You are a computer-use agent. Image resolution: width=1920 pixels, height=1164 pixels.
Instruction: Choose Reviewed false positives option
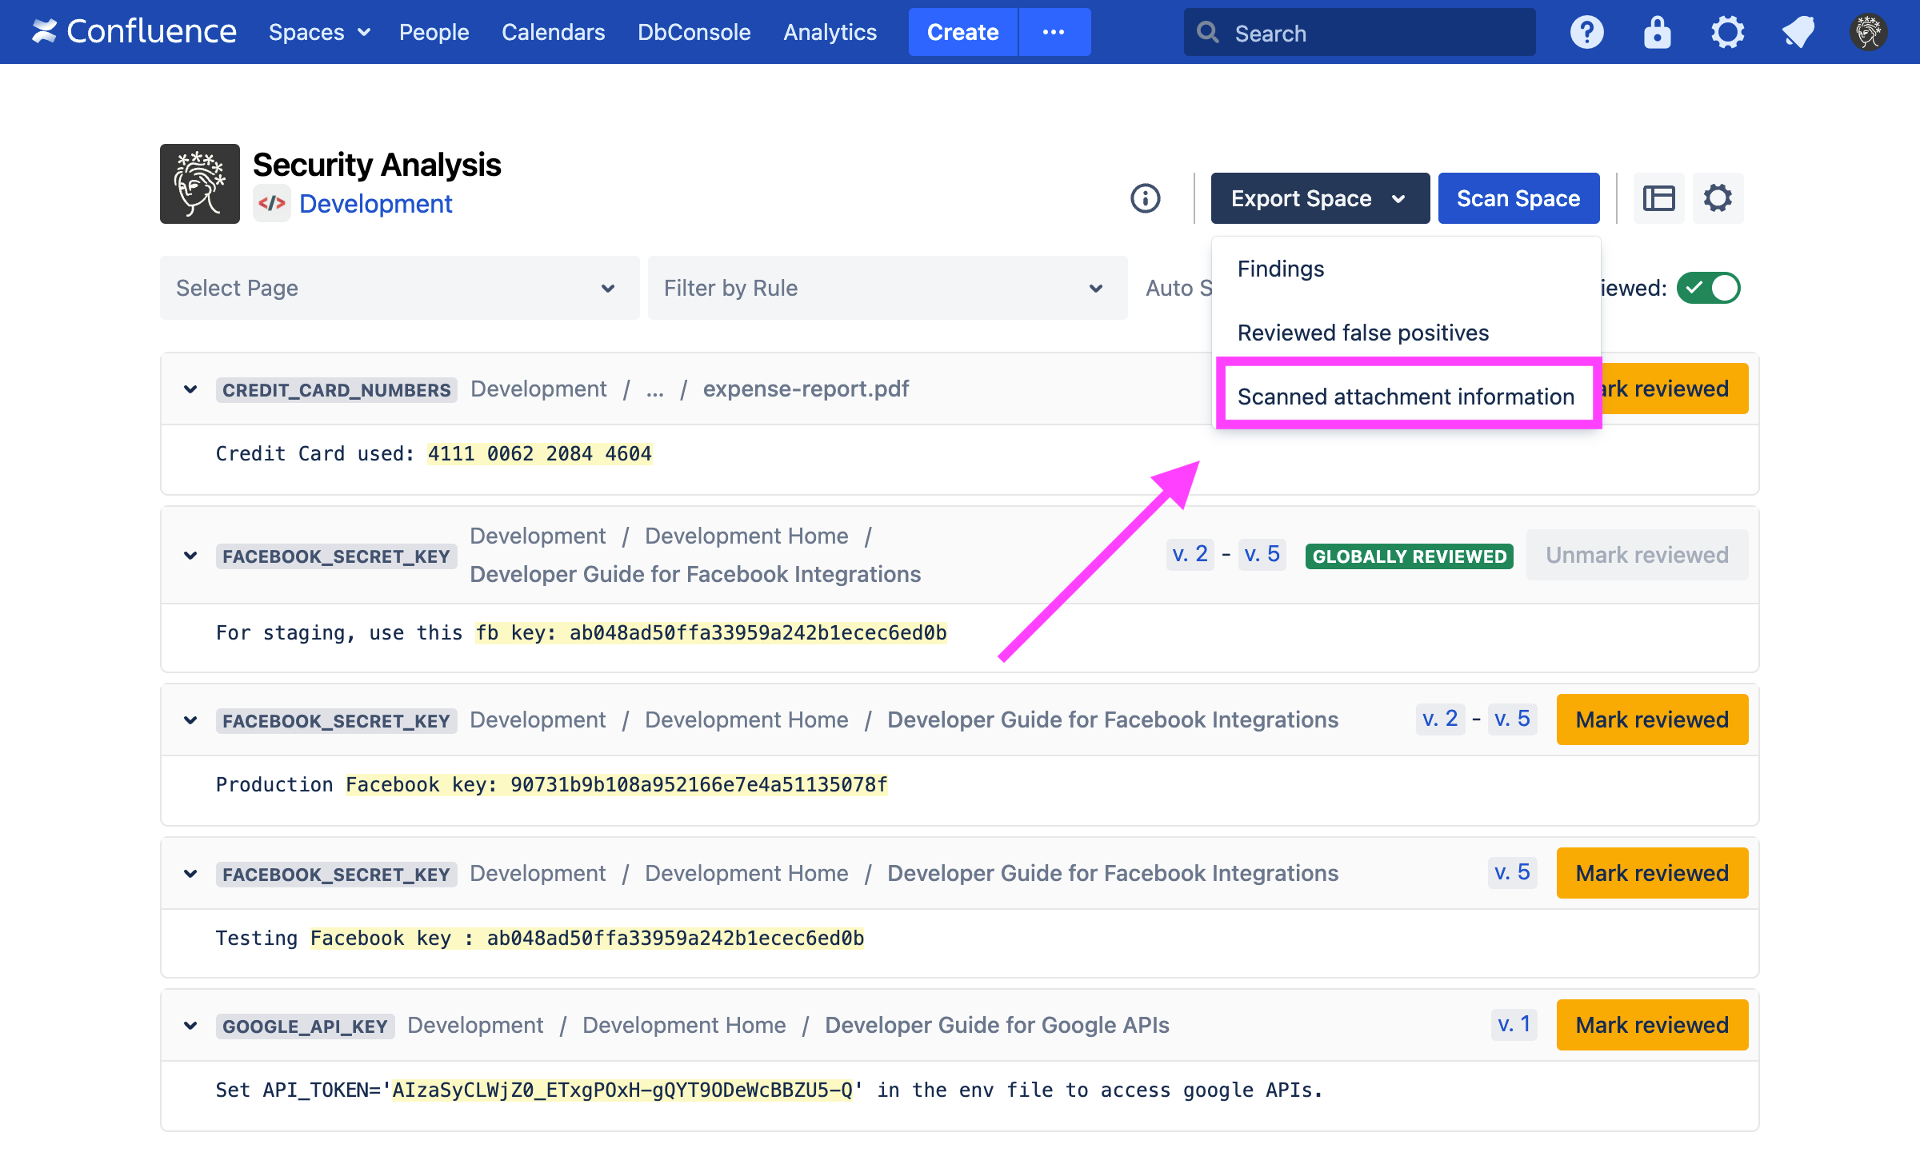[x=1362, y=333]
